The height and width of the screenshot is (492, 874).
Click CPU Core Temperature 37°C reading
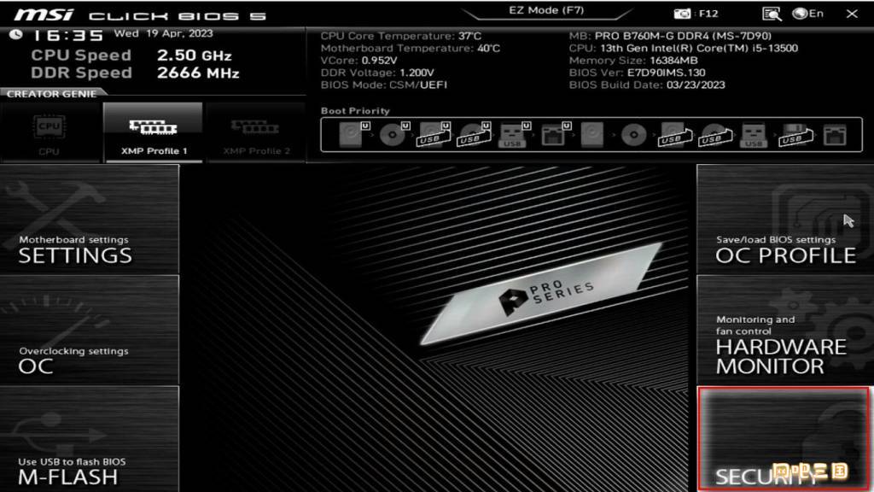point(401,36)
